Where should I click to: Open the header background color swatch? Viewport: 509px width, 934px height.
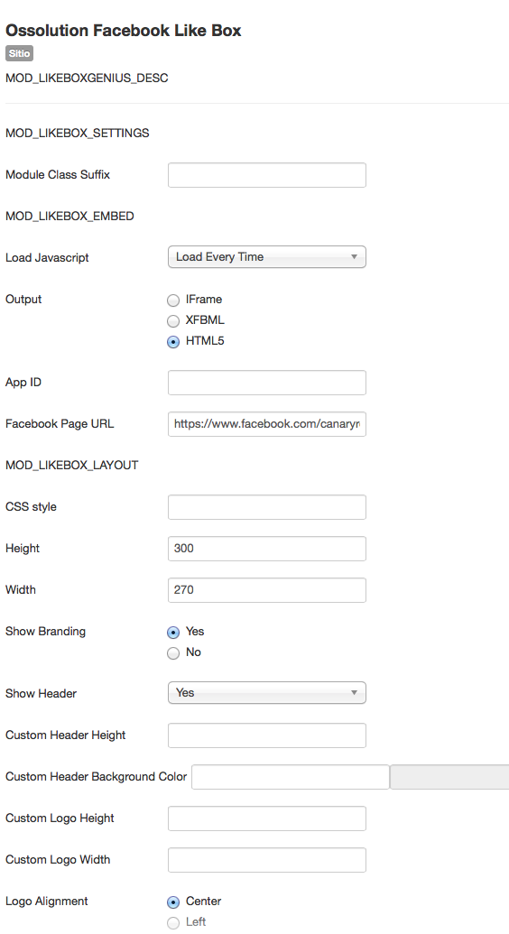[x=449, y=777]
